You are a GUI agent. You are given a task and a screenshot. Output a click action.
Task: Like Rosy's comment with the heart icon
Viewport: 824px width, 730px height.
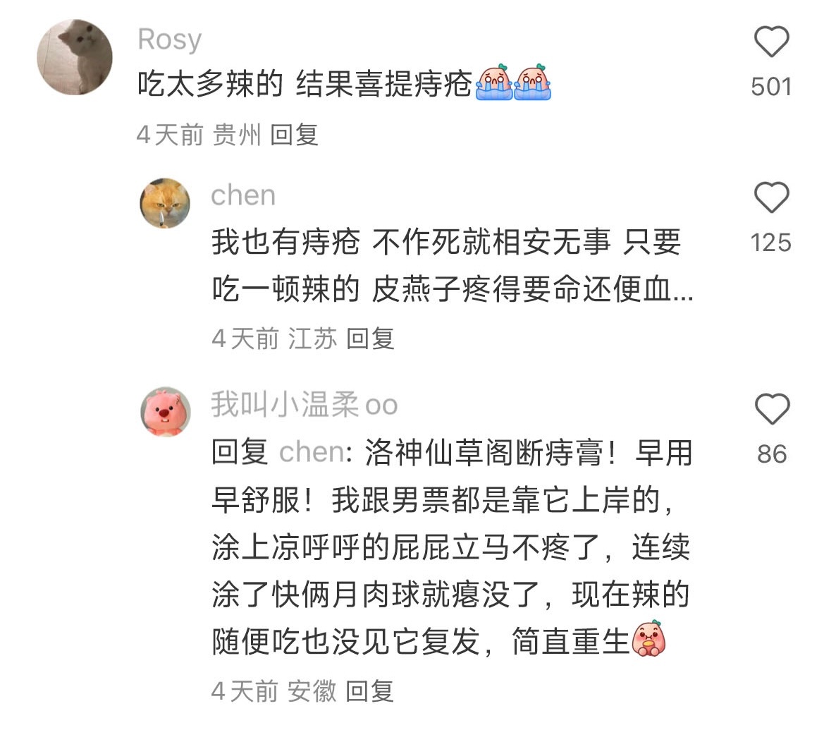pyautogui.click(x=771, y=42)
